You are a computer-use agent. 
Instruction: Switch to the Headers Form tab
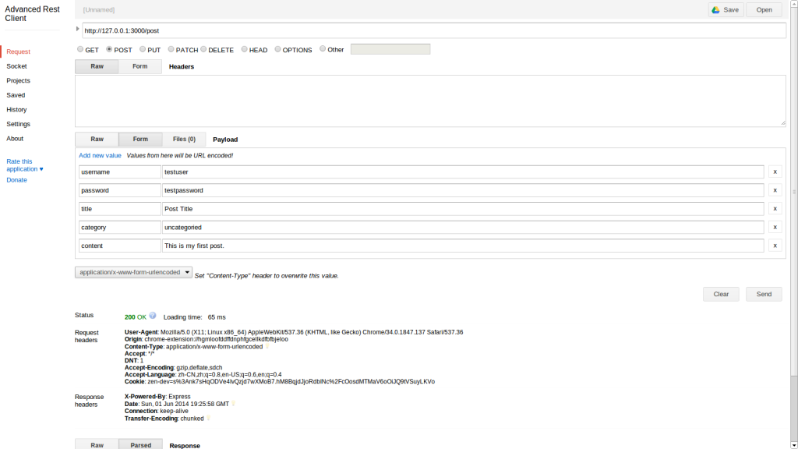139,66
